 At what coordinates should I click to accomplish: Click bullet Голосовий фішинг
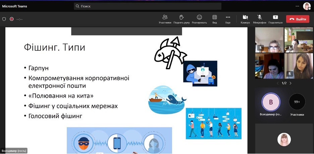pyautogui.click(x=55, y=116)
